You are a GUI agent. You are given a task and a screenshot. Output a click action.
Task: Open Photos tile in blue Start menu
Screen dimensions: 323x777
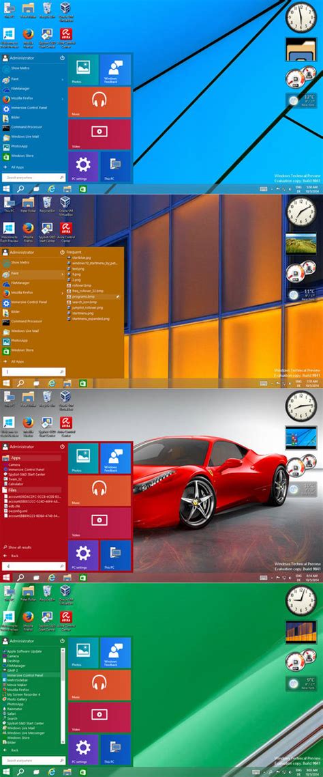point(83,70)
